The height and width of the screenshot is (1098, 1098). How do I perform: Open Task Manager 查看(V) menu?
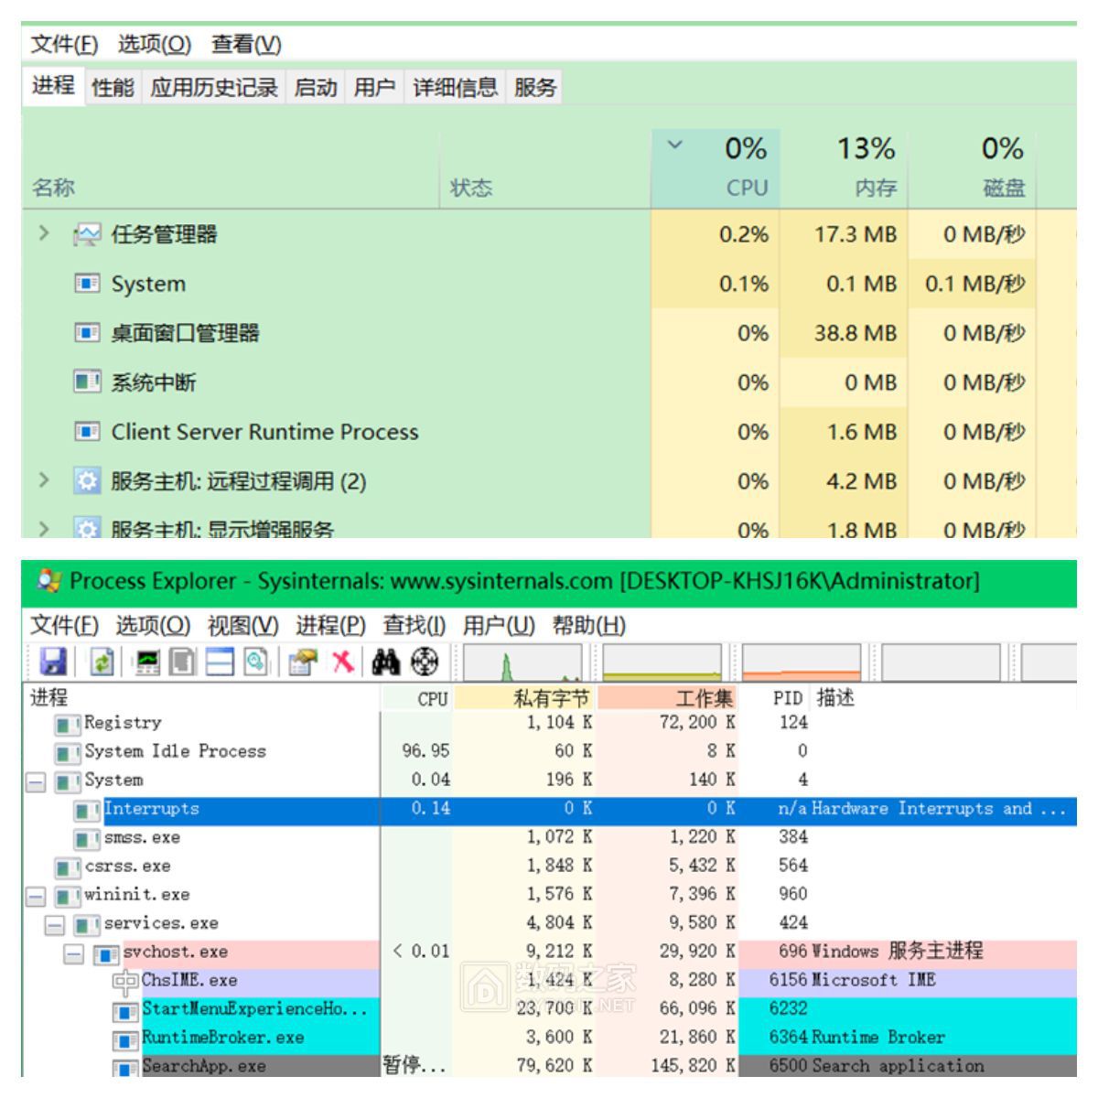pyautogui.click(x=247, y=44)
